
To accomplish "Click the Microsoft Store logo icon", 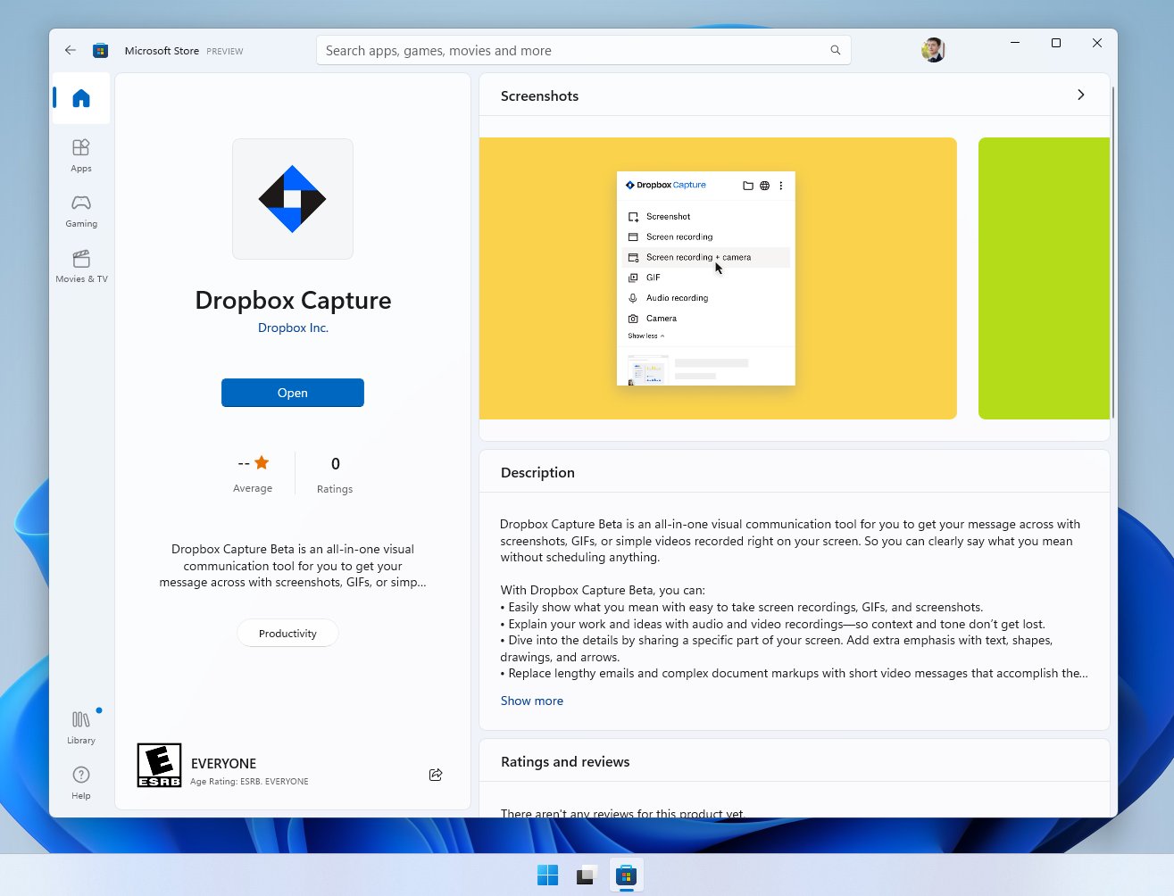I will 101,51.
